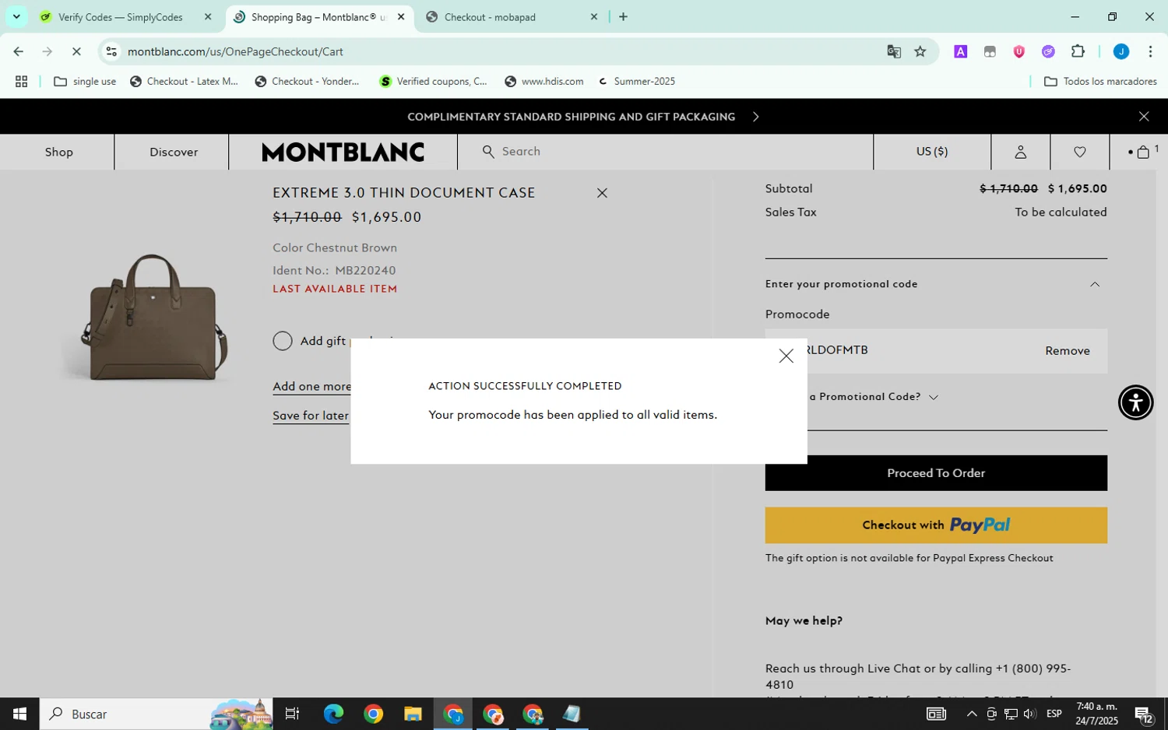Image resolution: width=1168 pixels, height=730 pixels.
Task: Open the Checkout - Yonder bookmark
Action: [308, 81]
